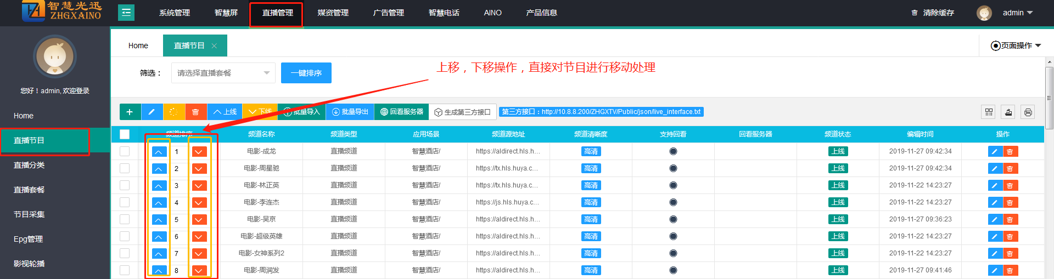This screenshot has height=279, width=1054.
Task: Switch to the Home tab
Action: pos(138,45)
